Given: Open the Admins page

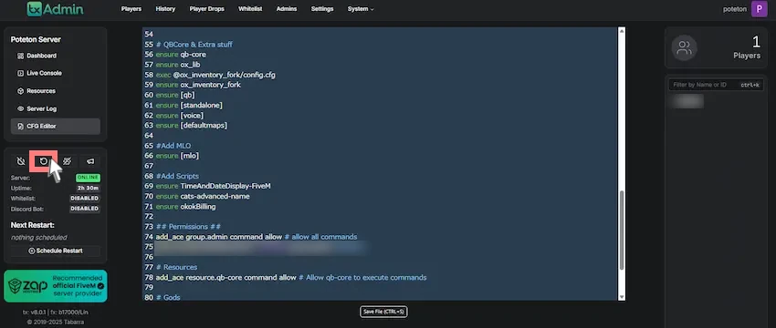Looking at the screenshot, I should pyautogui.click(x=287, y=9).
